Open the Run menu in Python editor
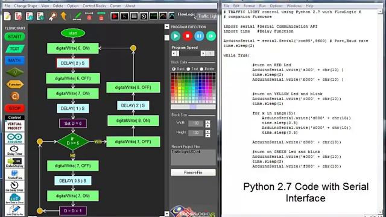The image size is (386, 217). (262, 5)
